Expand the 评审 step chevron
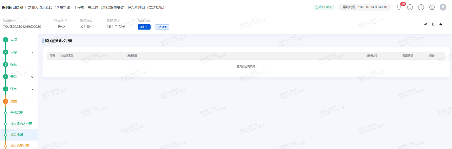 32,89
